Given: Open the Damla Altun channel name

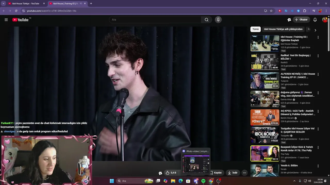Looking at the screenshot, I should pos(286,99).
